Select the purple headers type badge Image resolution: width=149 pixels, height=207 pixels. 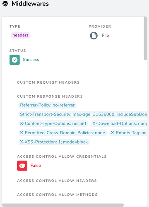(x=21, y=35)
